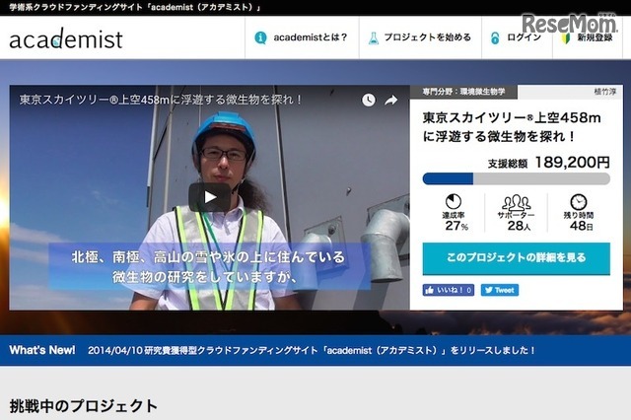Image resolution: width=631 pixels, height=420 pixels.
Task: Click the academist logo
Action: (x=66, y=39)
